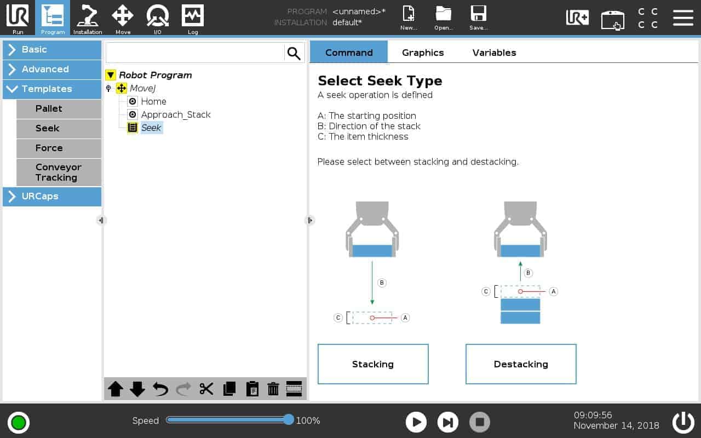Select the Stacking seek type
The width and height of the screenshot is (701, 438).
(x=373, y=364)
